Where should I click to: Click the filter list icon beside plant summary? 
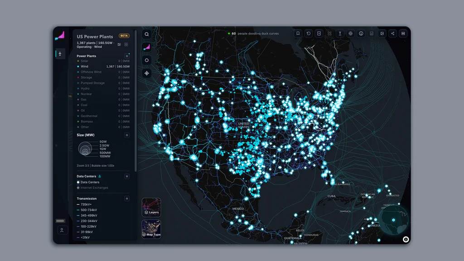pyautogui.click(x=119, y=44)
